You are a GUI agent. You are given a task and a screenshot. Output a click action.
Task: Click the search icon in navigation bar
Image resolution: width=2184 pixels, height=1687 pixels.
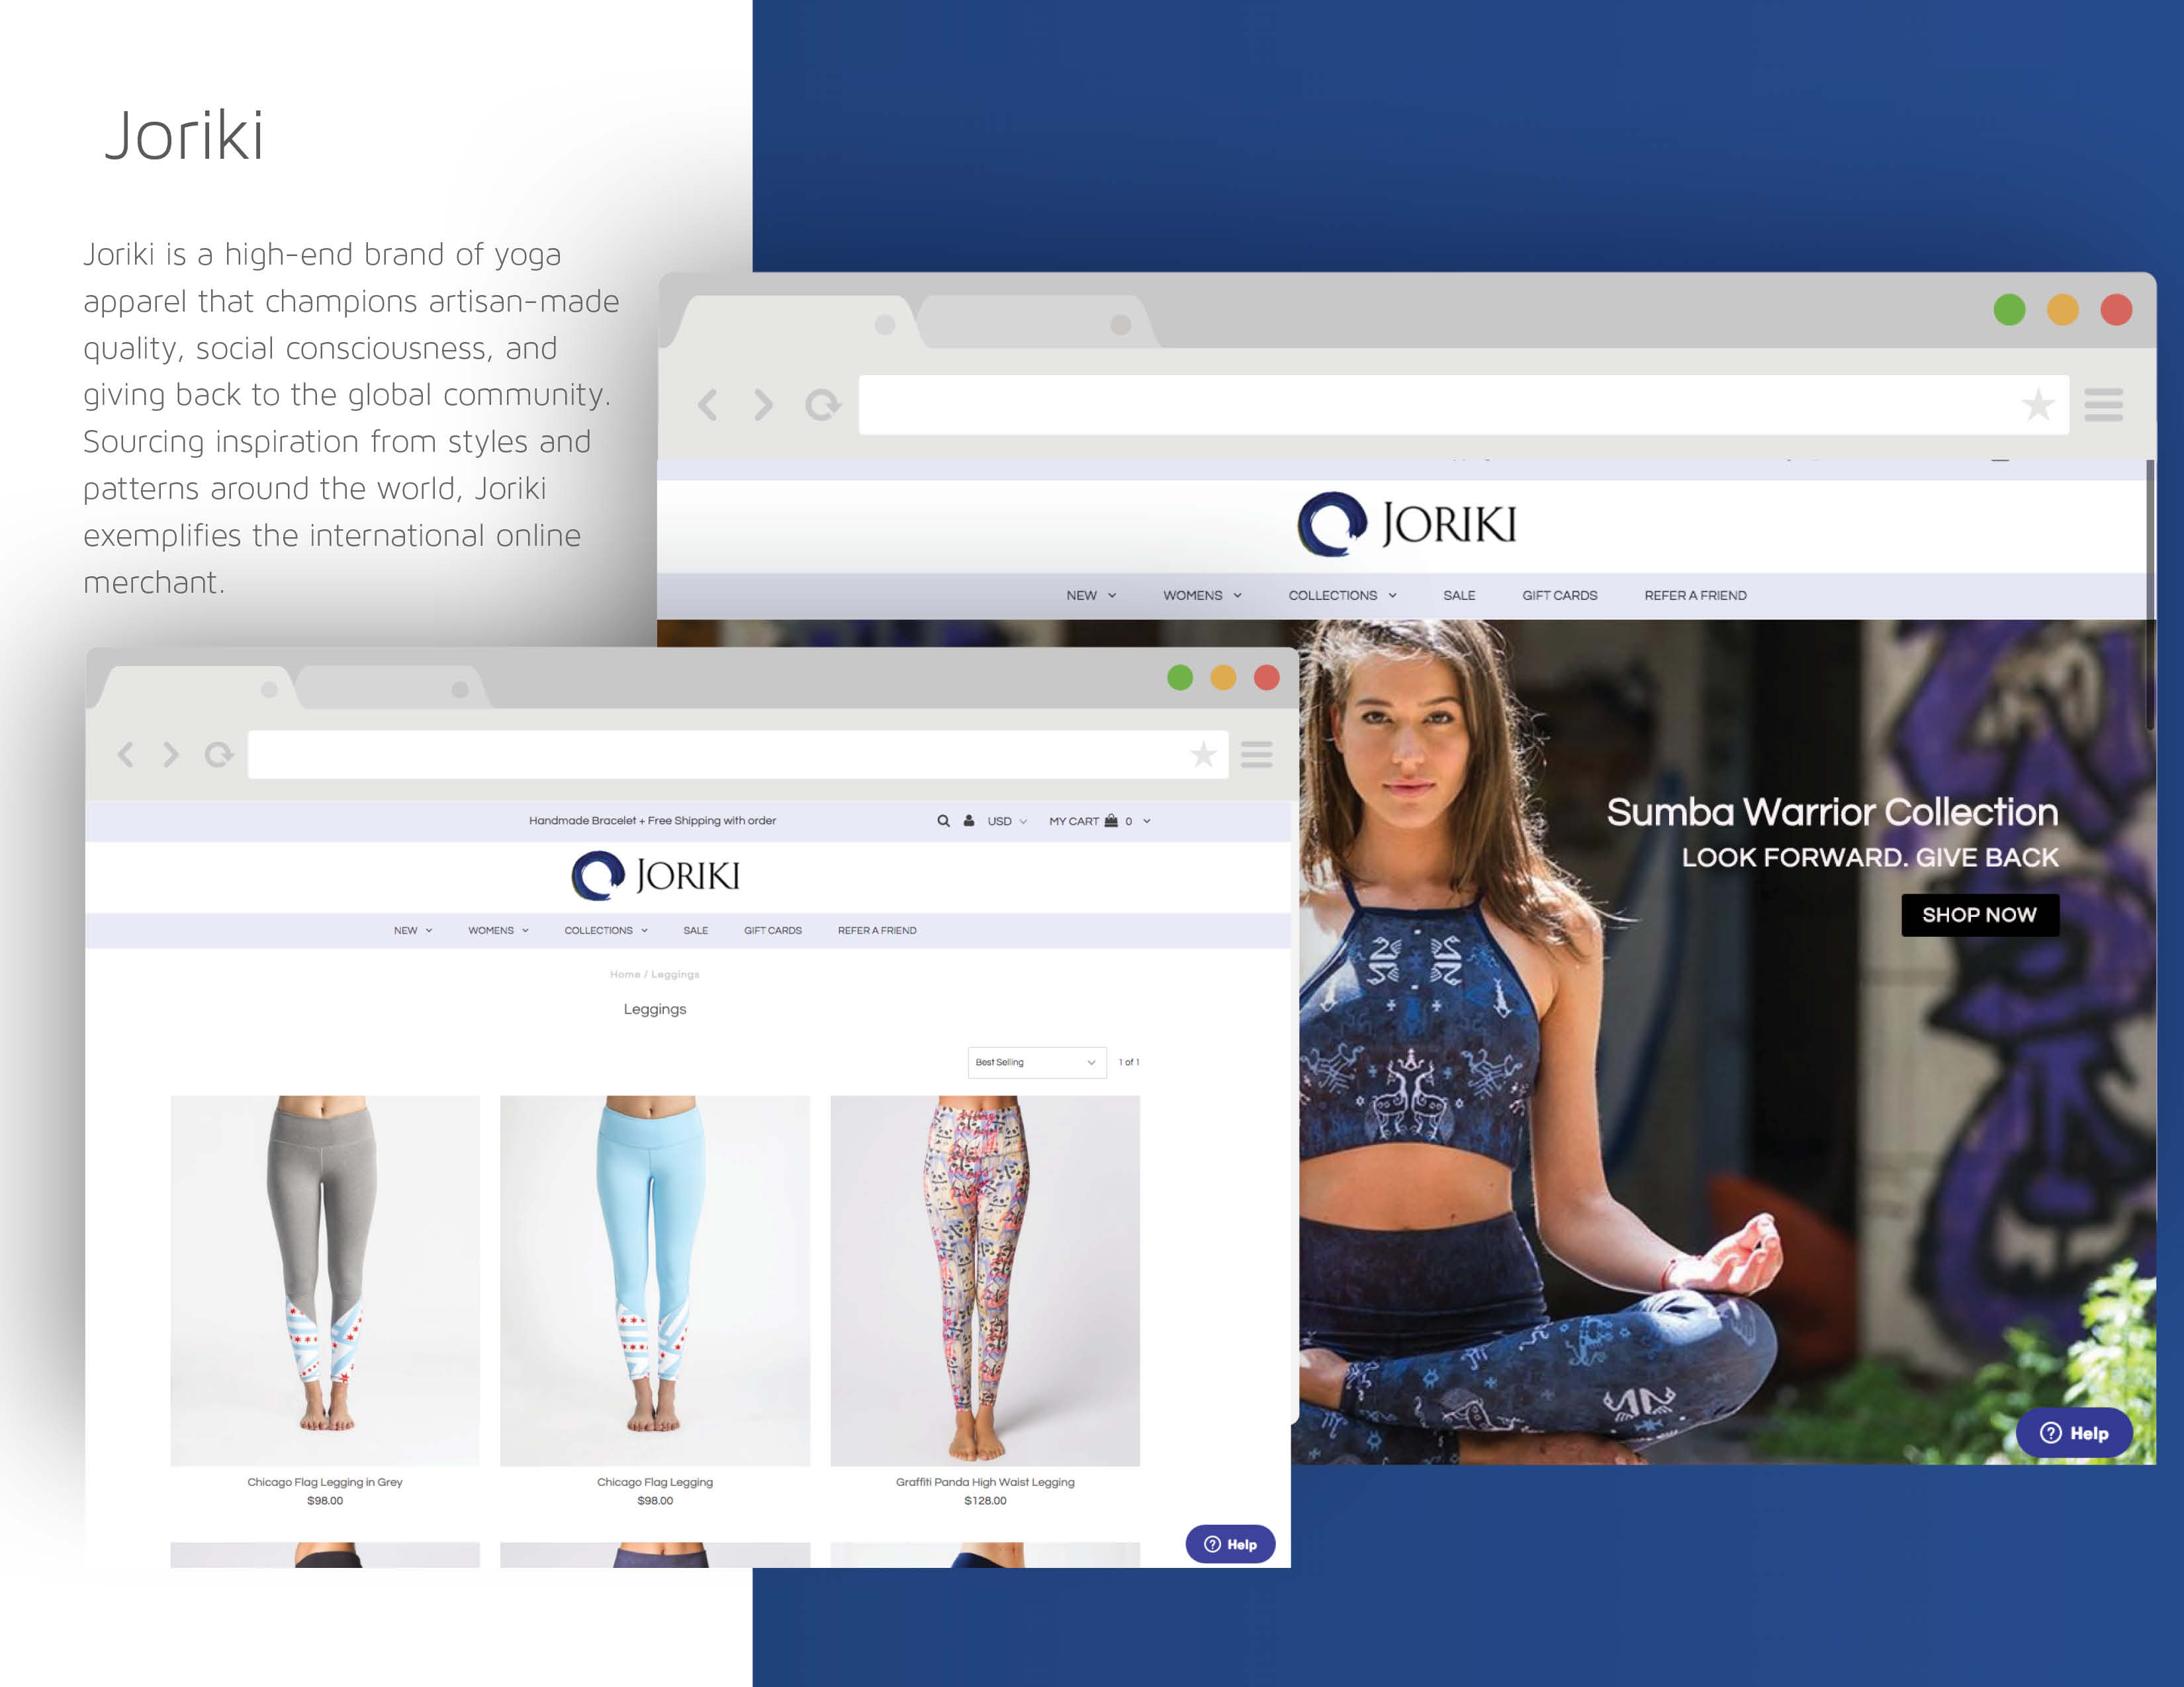[x=941, y=820]
